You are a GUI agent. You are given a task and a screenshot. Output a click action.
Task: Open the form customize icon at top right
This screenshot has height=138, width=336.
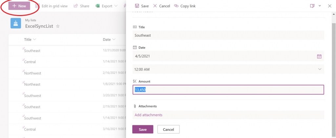point(312,6)
